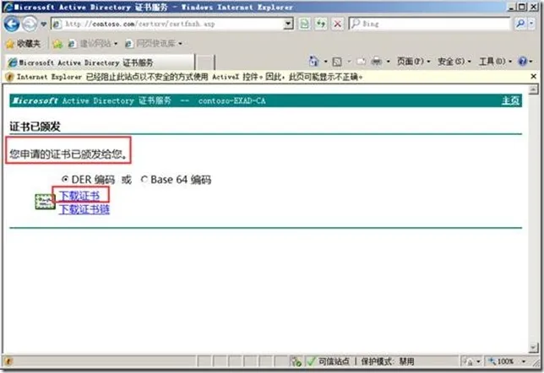
Task: Click the address bar URL field
Action: tap(168, 24)
